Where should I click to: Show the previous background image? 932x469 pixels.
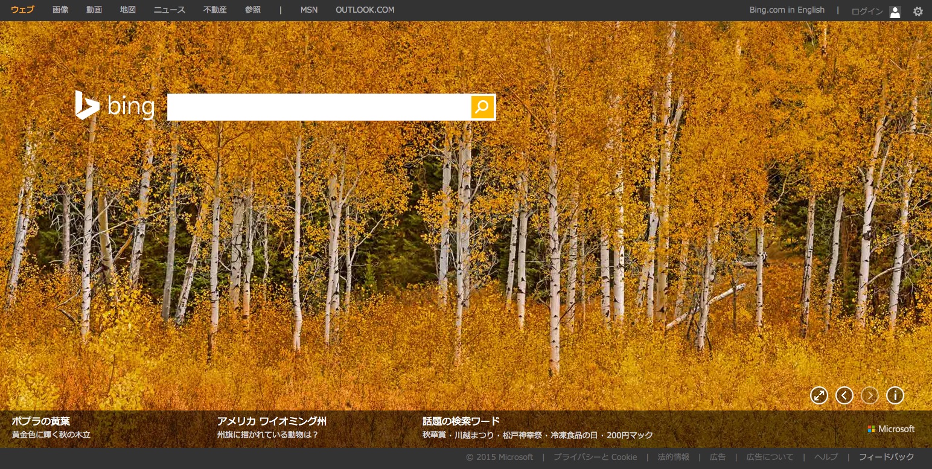(x=844, y=395)
